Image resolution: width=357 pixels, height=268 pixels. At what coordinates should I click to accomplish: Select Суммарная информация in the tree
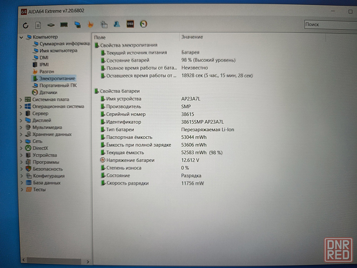click(62, 44)
